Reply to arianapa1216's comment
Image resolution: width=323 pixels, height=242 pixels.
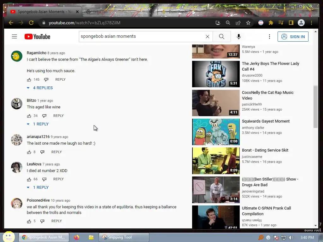(56, 152)
